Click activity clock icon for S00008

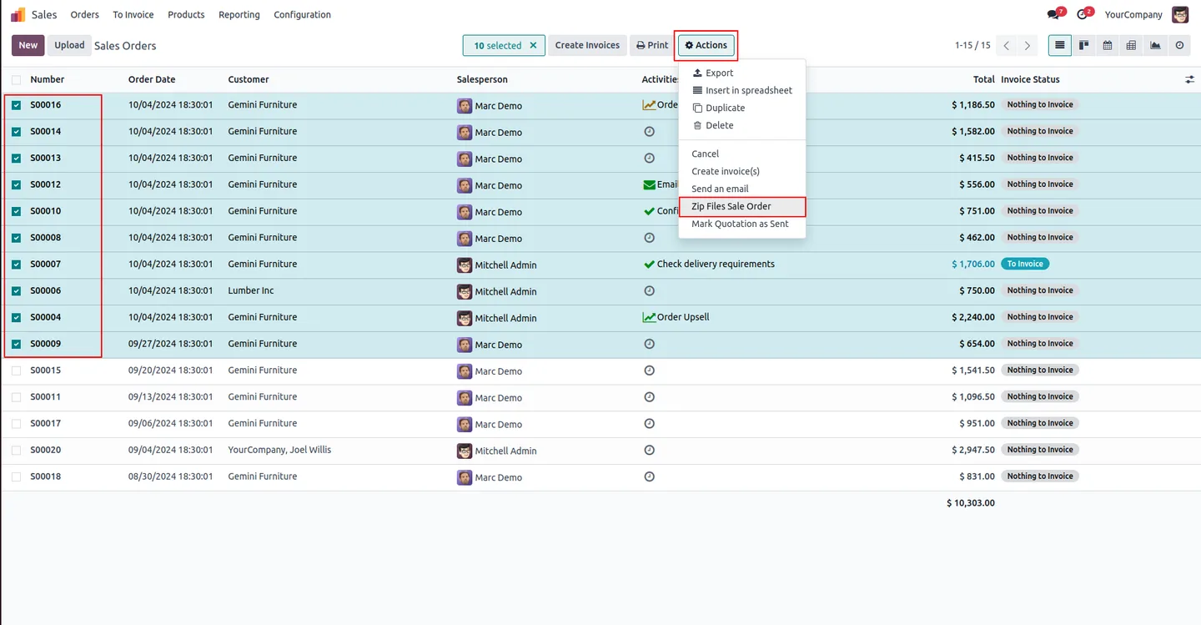pos(650,238)
